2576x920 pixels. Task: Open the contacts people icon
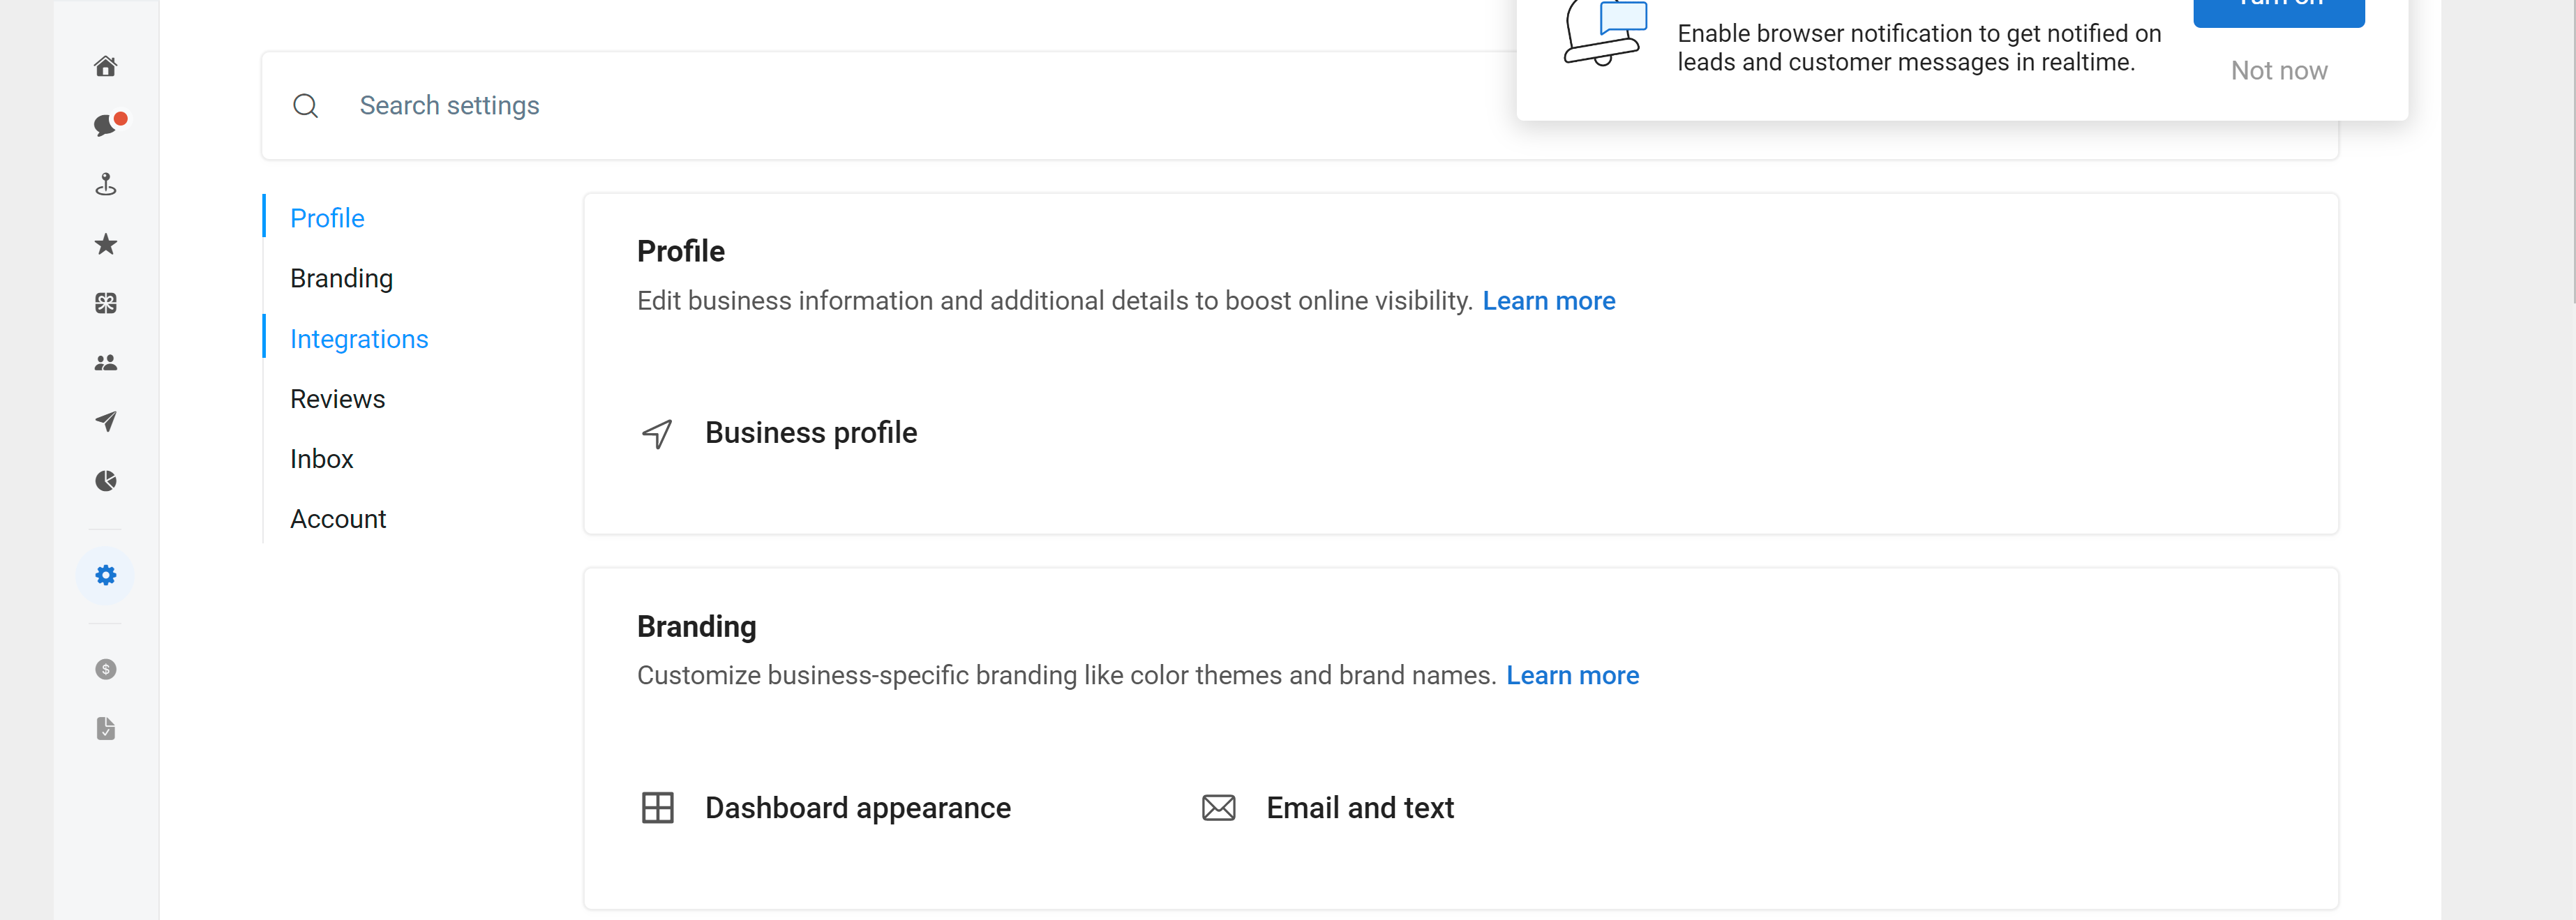click(106, 362)
